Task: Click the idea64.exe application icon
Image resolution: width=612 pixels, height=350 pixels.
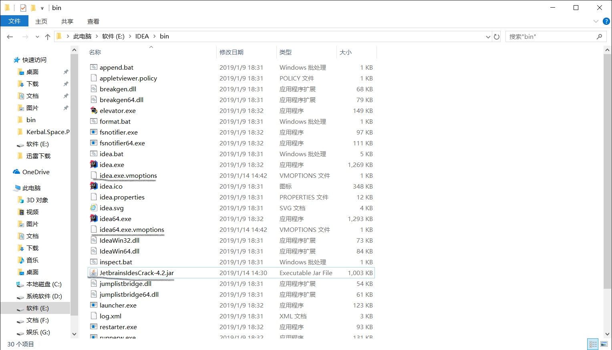Action: pos(94,219)
